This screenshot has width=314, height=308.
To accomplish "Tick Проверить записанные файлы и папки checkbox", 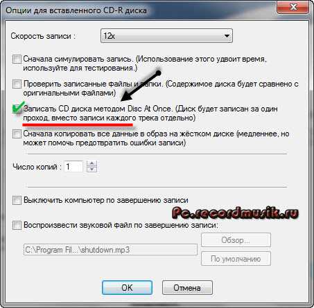I will click(17, 84).
